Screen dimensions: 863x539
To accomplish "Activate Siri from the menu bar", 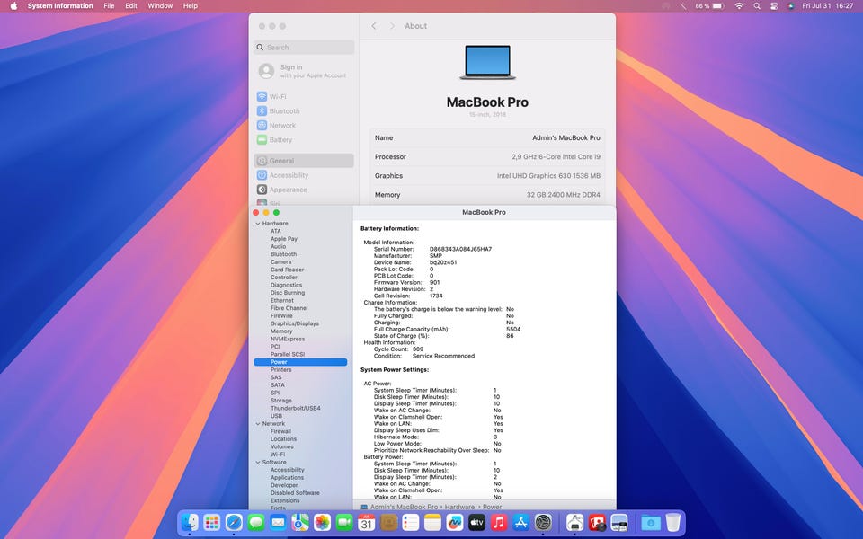I will [x=791, y=6].
